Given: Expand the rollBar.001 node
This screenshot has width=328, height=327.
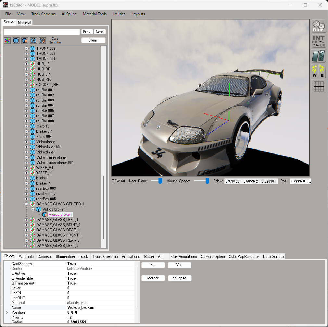Looking at the screenshot, I should (26, 90).
